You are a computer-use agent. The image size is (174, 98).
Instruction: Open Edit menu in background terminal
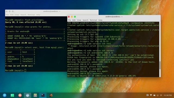12,15
